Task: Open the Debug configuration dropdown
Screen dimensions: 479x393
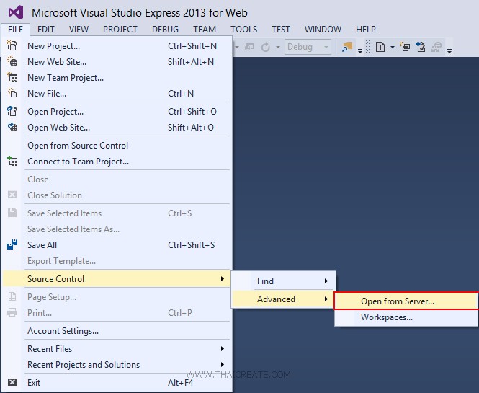Action: [x=308, y=47]
